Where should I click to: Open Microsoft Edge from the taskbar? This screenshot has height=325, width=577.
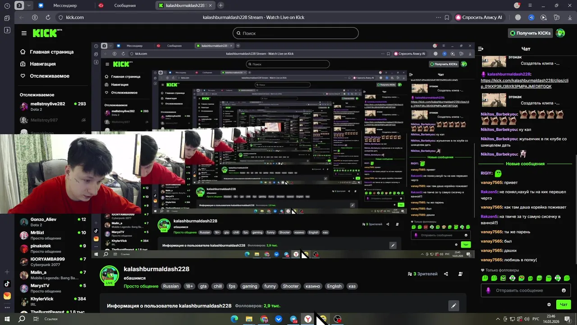tap(234, 319)
